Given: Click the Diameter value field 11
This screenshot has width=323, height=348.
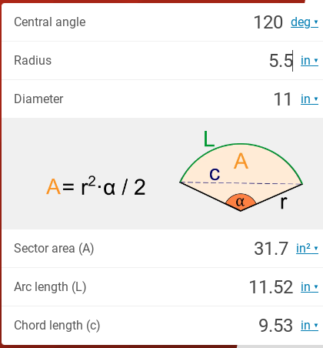Looking at the screenshot, I should [283, 99].
